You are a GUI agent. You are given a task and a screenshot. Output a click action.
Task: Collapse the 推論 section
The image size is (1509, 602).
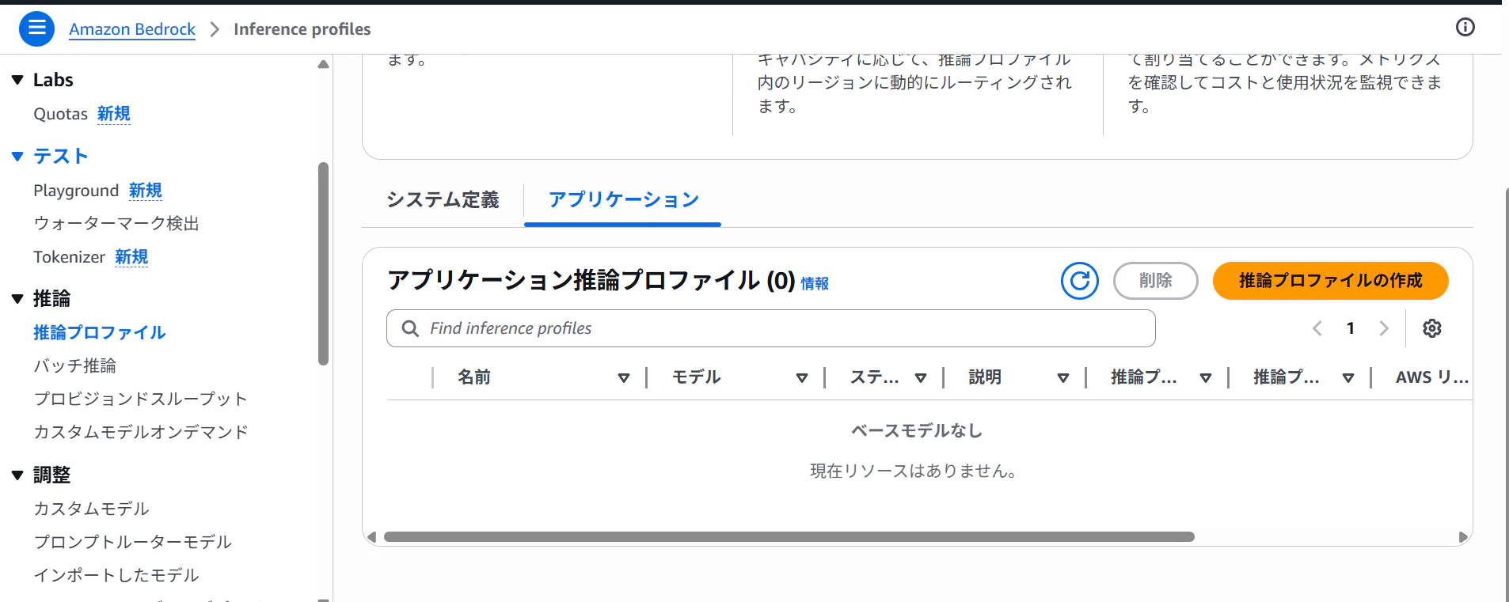click(x=17, y=299)
